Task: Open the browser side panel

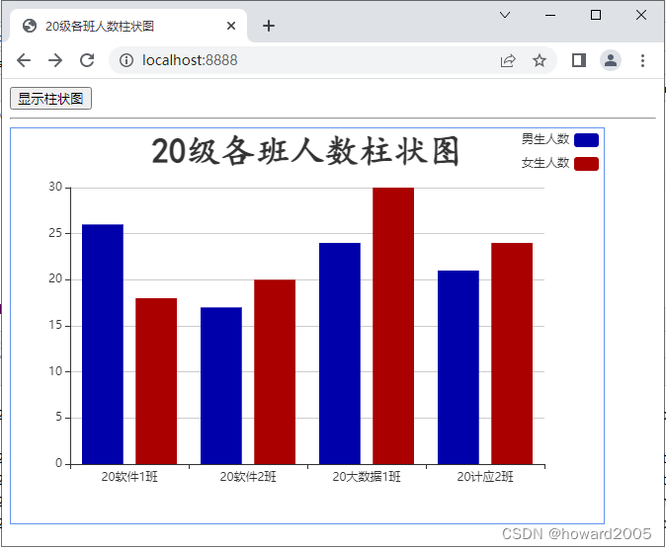Action: (x=579, y=60)
